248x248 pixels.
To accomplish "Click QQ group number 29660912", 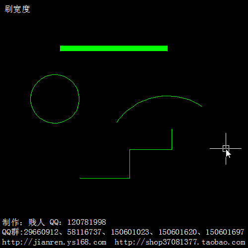I will click(x=41, y=232).
